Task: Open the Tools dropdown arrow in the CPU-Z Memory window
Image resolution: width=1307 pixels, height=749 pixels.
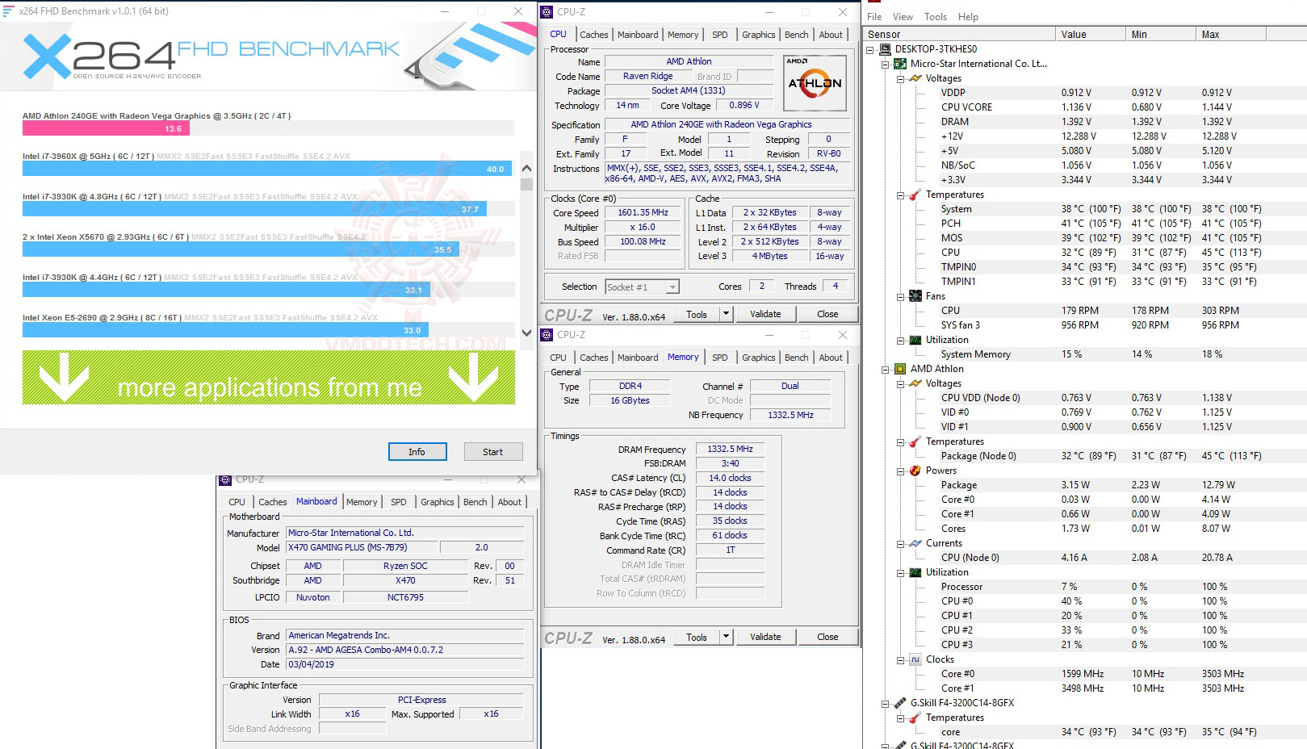Action: [726, 637]
